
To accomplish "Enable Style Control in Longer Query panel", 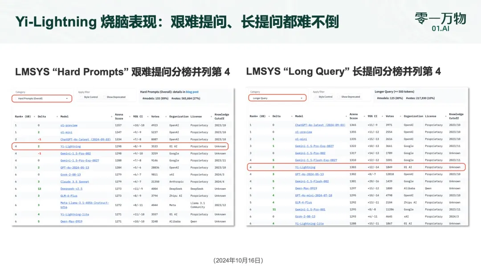I will (x=324, y=97).
